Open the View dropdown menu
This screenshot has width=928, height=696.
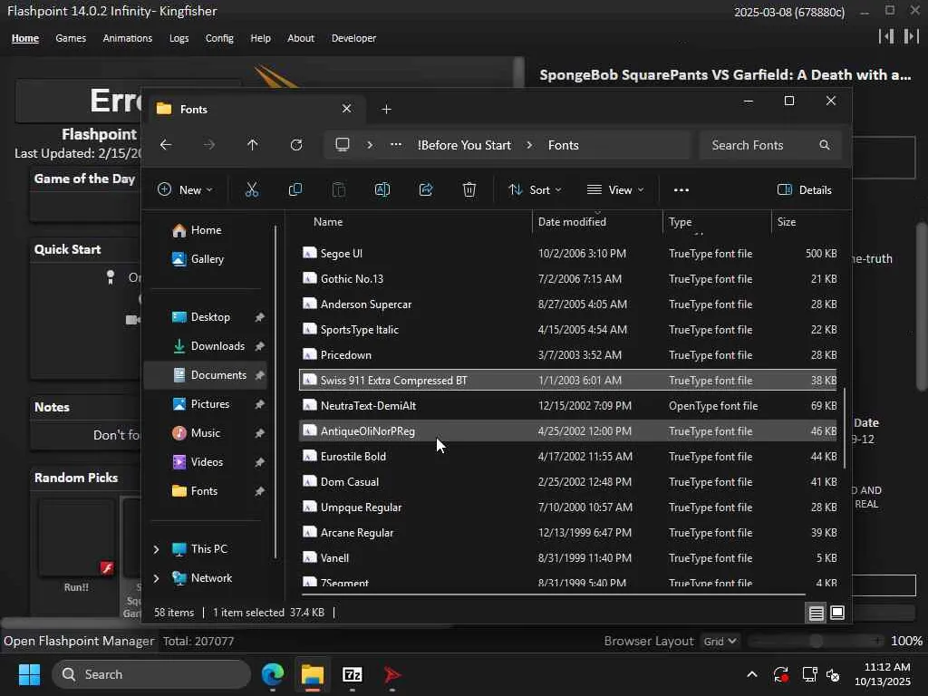click(615, 190)
